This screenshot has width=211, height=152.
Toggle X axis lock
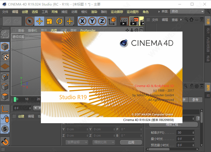[82, 21]
